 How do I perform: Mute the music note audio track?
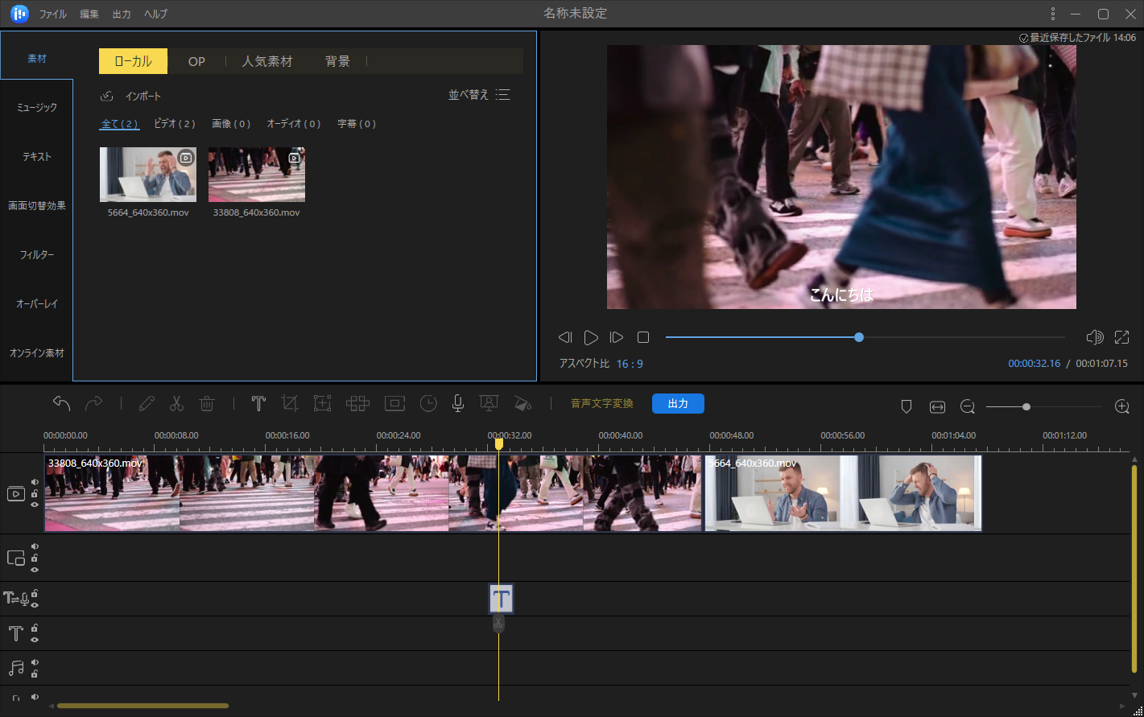(x=35, y=662)
